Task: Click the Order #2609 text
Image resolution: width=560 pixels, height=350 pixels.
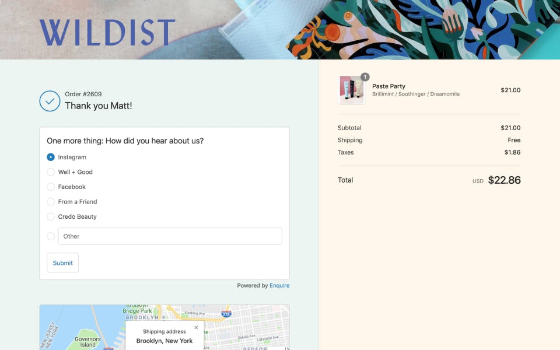Action: pyautogui.click(x=83, y=94)
